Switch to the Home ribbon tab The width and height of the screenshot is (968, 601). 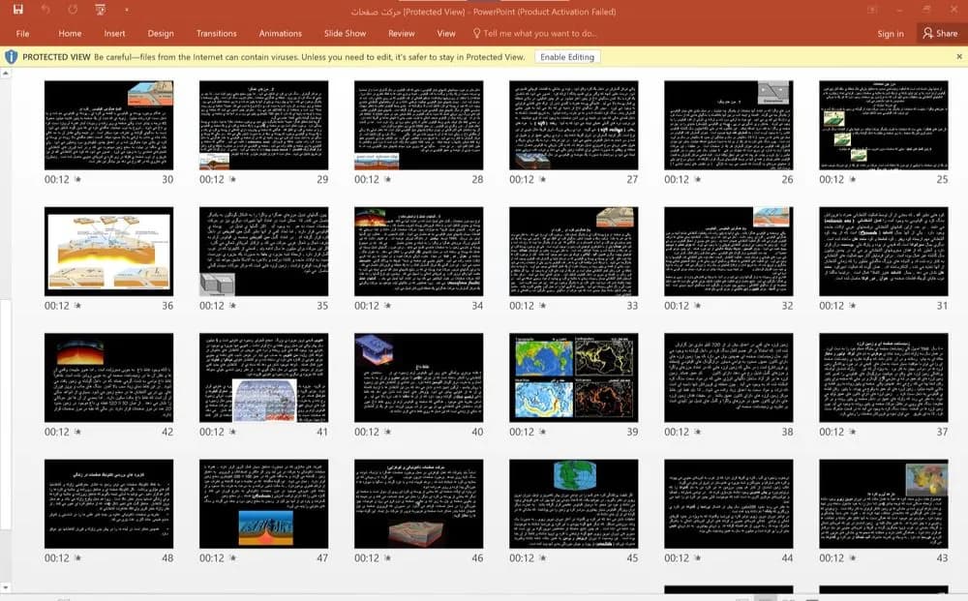[x=70, y=33]
